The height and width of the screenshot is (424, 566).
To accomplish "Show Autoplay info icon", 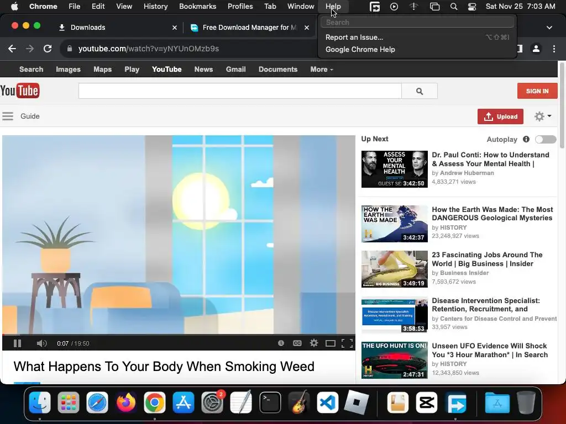I will pyautogui.click(x=526, y=139).
